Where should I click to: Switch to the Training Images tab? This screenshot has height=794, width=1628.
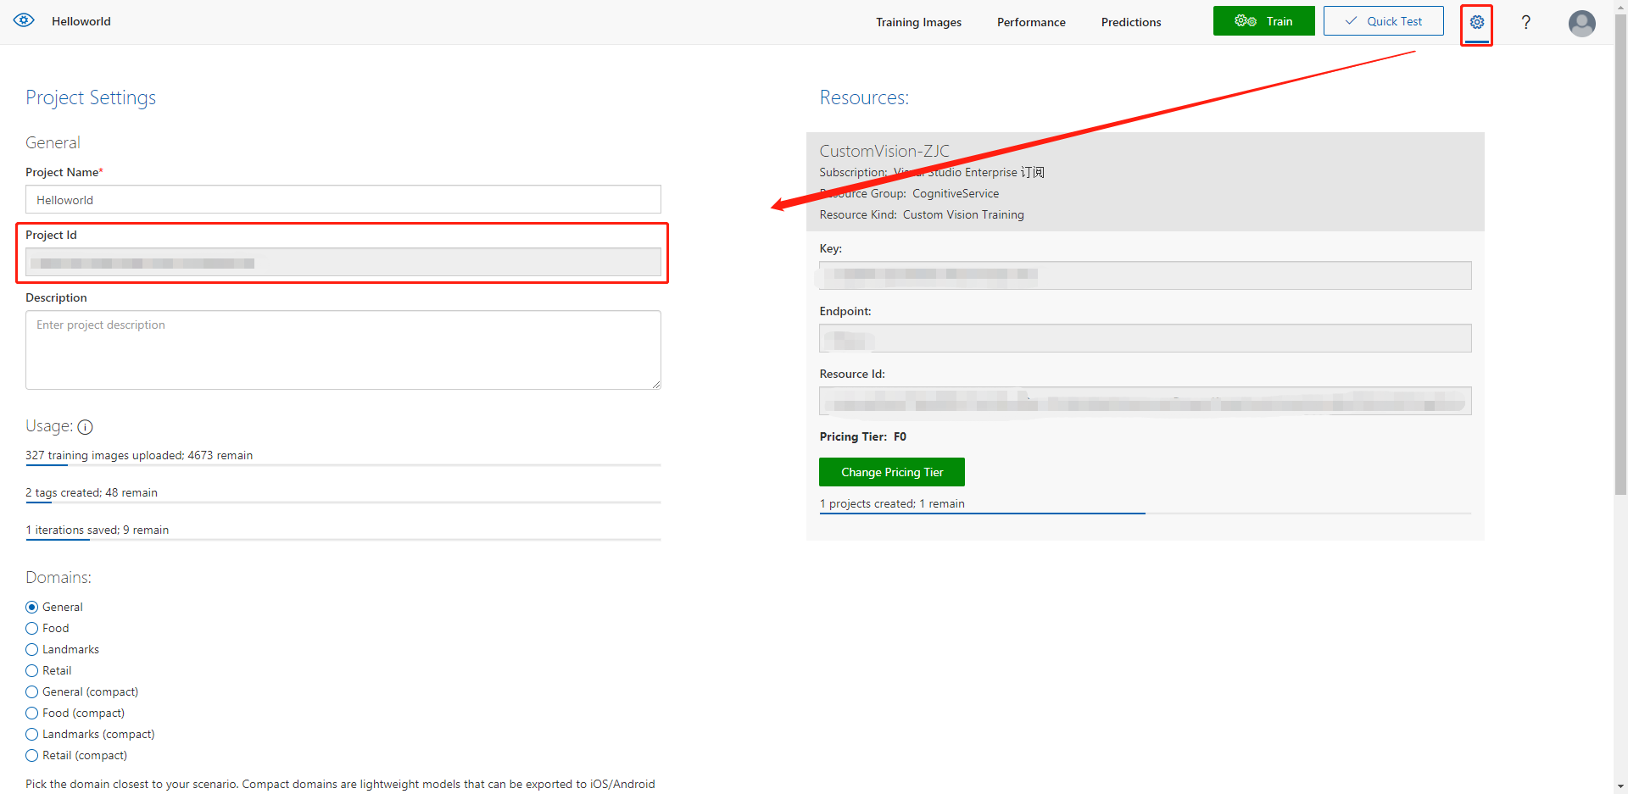tap(918, 22)
